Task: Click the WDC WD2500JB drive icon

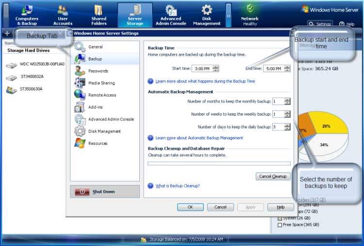Action: pos(11,65)
